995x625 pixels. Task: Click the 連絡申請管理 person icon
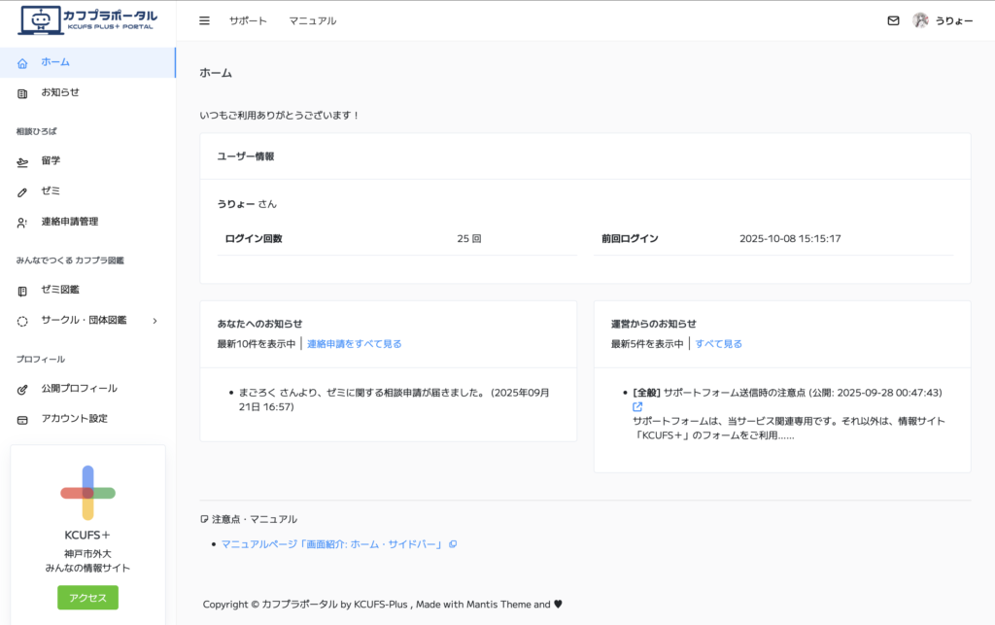coord(23,222)
